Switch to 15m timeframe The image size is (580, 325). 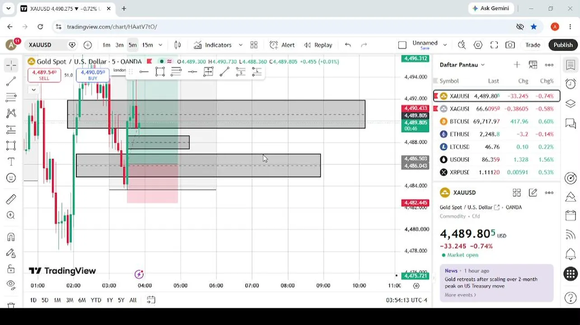pos(147,45)
